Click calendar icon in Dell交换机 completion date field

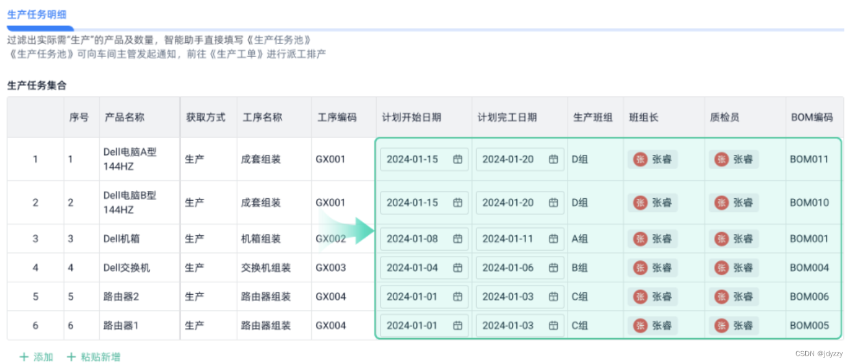[x=553, y=267]
